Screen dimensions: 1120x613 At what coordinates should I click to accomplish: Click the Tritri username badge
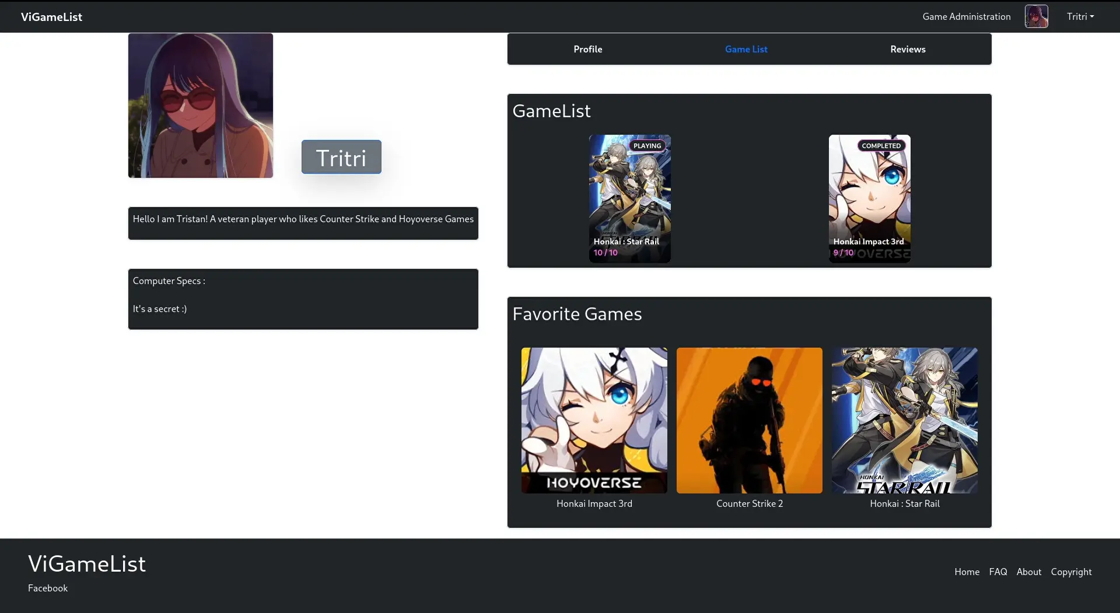click(x=341, y=157)
